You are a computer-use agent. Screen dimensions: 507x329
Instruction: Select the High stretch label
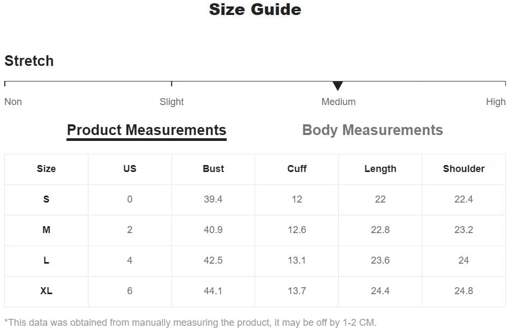496,102
